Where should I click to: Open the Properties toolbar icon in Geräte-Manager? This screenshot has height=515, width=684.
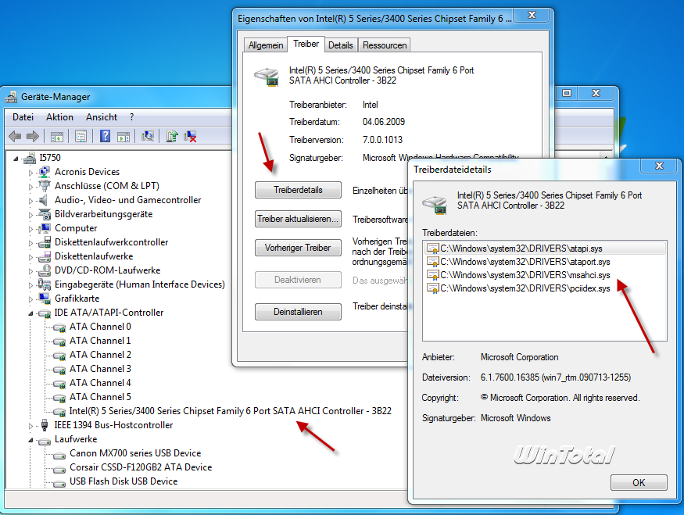(81, 137)
